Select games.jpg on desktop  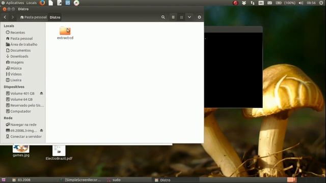pos(21,151)
